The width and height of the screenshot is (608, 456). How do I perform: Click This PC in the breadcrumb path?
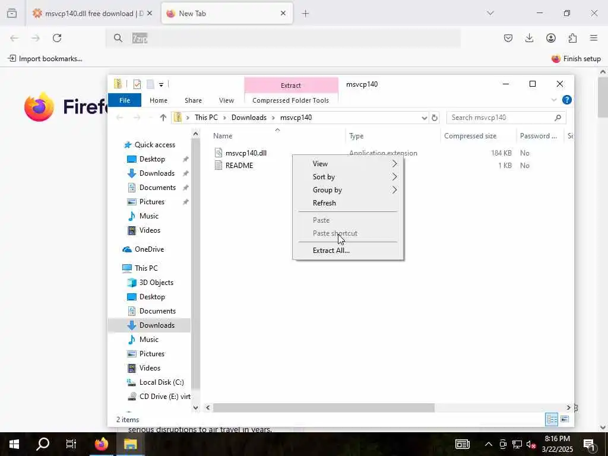tap(206, 118)
